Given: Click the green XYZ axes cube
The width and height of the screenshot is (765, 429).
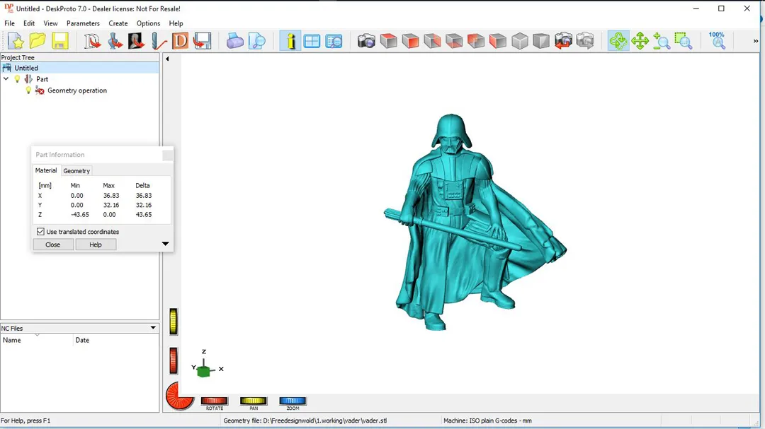Looking at the screenshot, I should [204, 371].
